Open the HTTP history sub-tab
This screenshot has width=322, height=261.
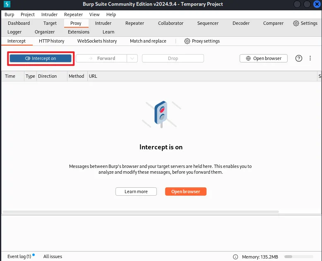[x=52, y=41]
